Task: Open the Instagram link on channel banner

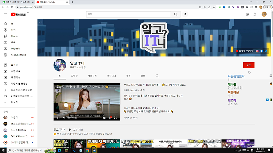Action: (257, 51)
